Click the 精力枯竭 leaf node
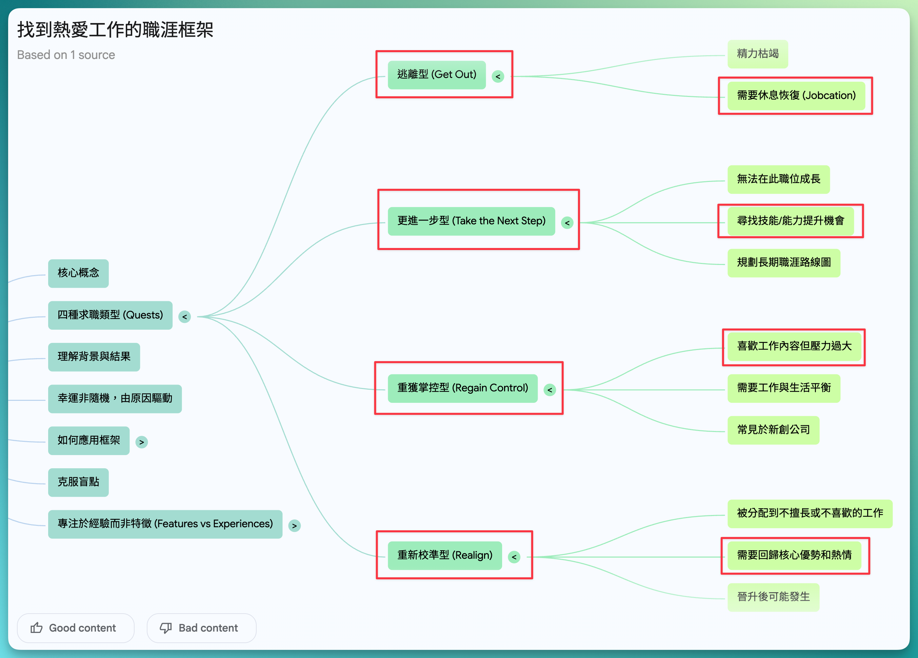The width and height of the screenshot is (918, 658). [x=757, y=54]
